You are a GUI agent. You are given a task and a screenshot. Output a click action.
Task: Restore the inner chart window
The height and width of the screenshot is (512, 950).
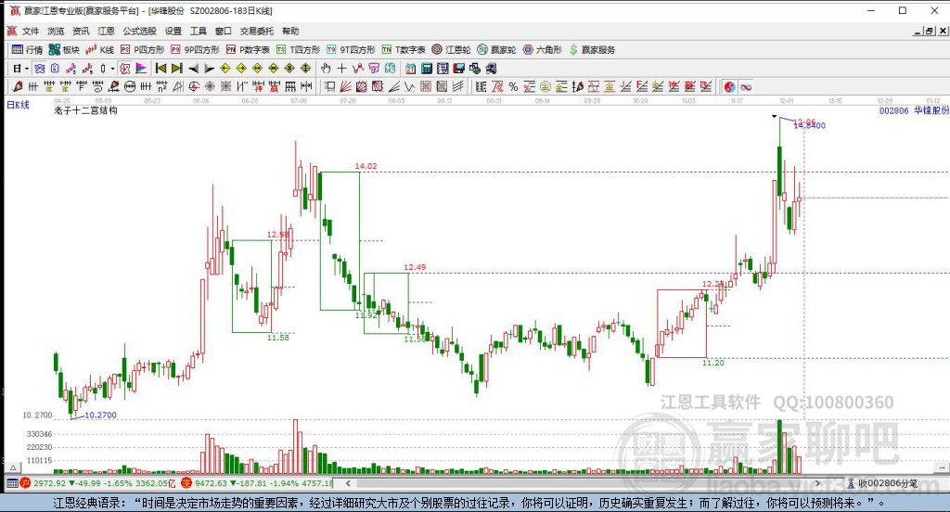point(930,31)
